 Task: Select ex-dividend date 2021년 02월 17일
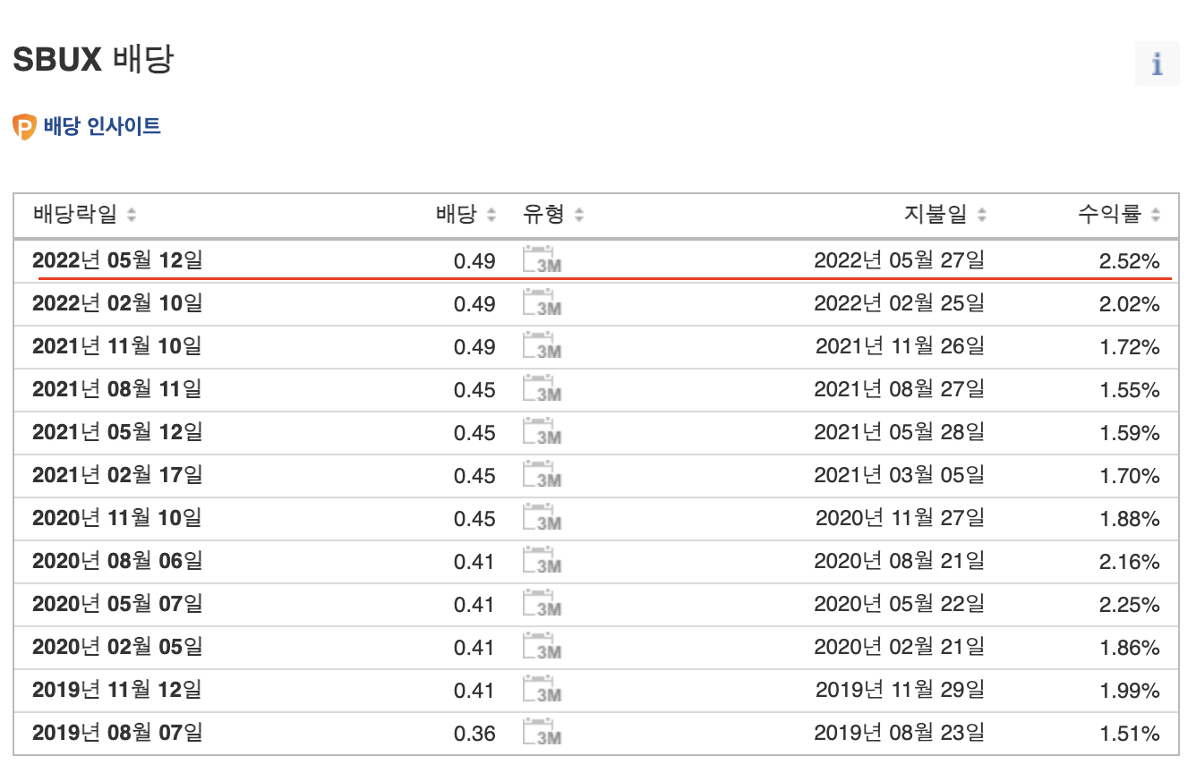117,475
